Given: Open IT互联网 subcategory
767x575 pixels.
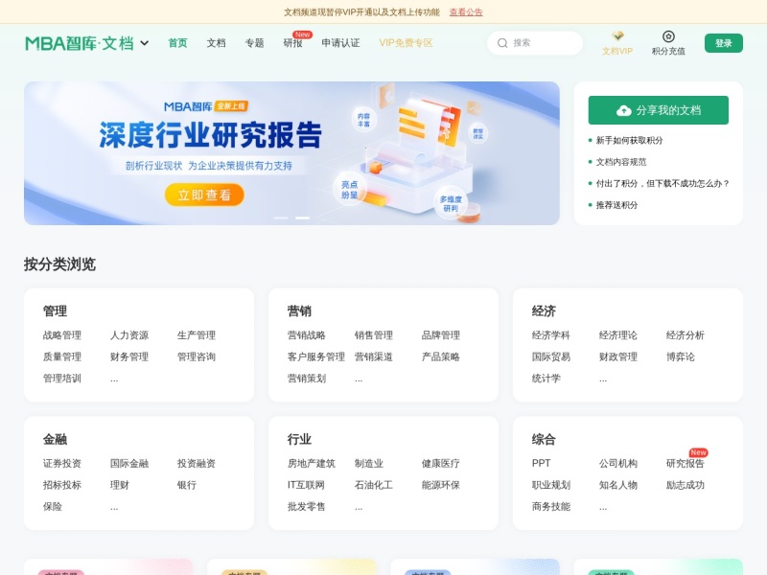Looking at the screenshot, I should coord(306,485).
